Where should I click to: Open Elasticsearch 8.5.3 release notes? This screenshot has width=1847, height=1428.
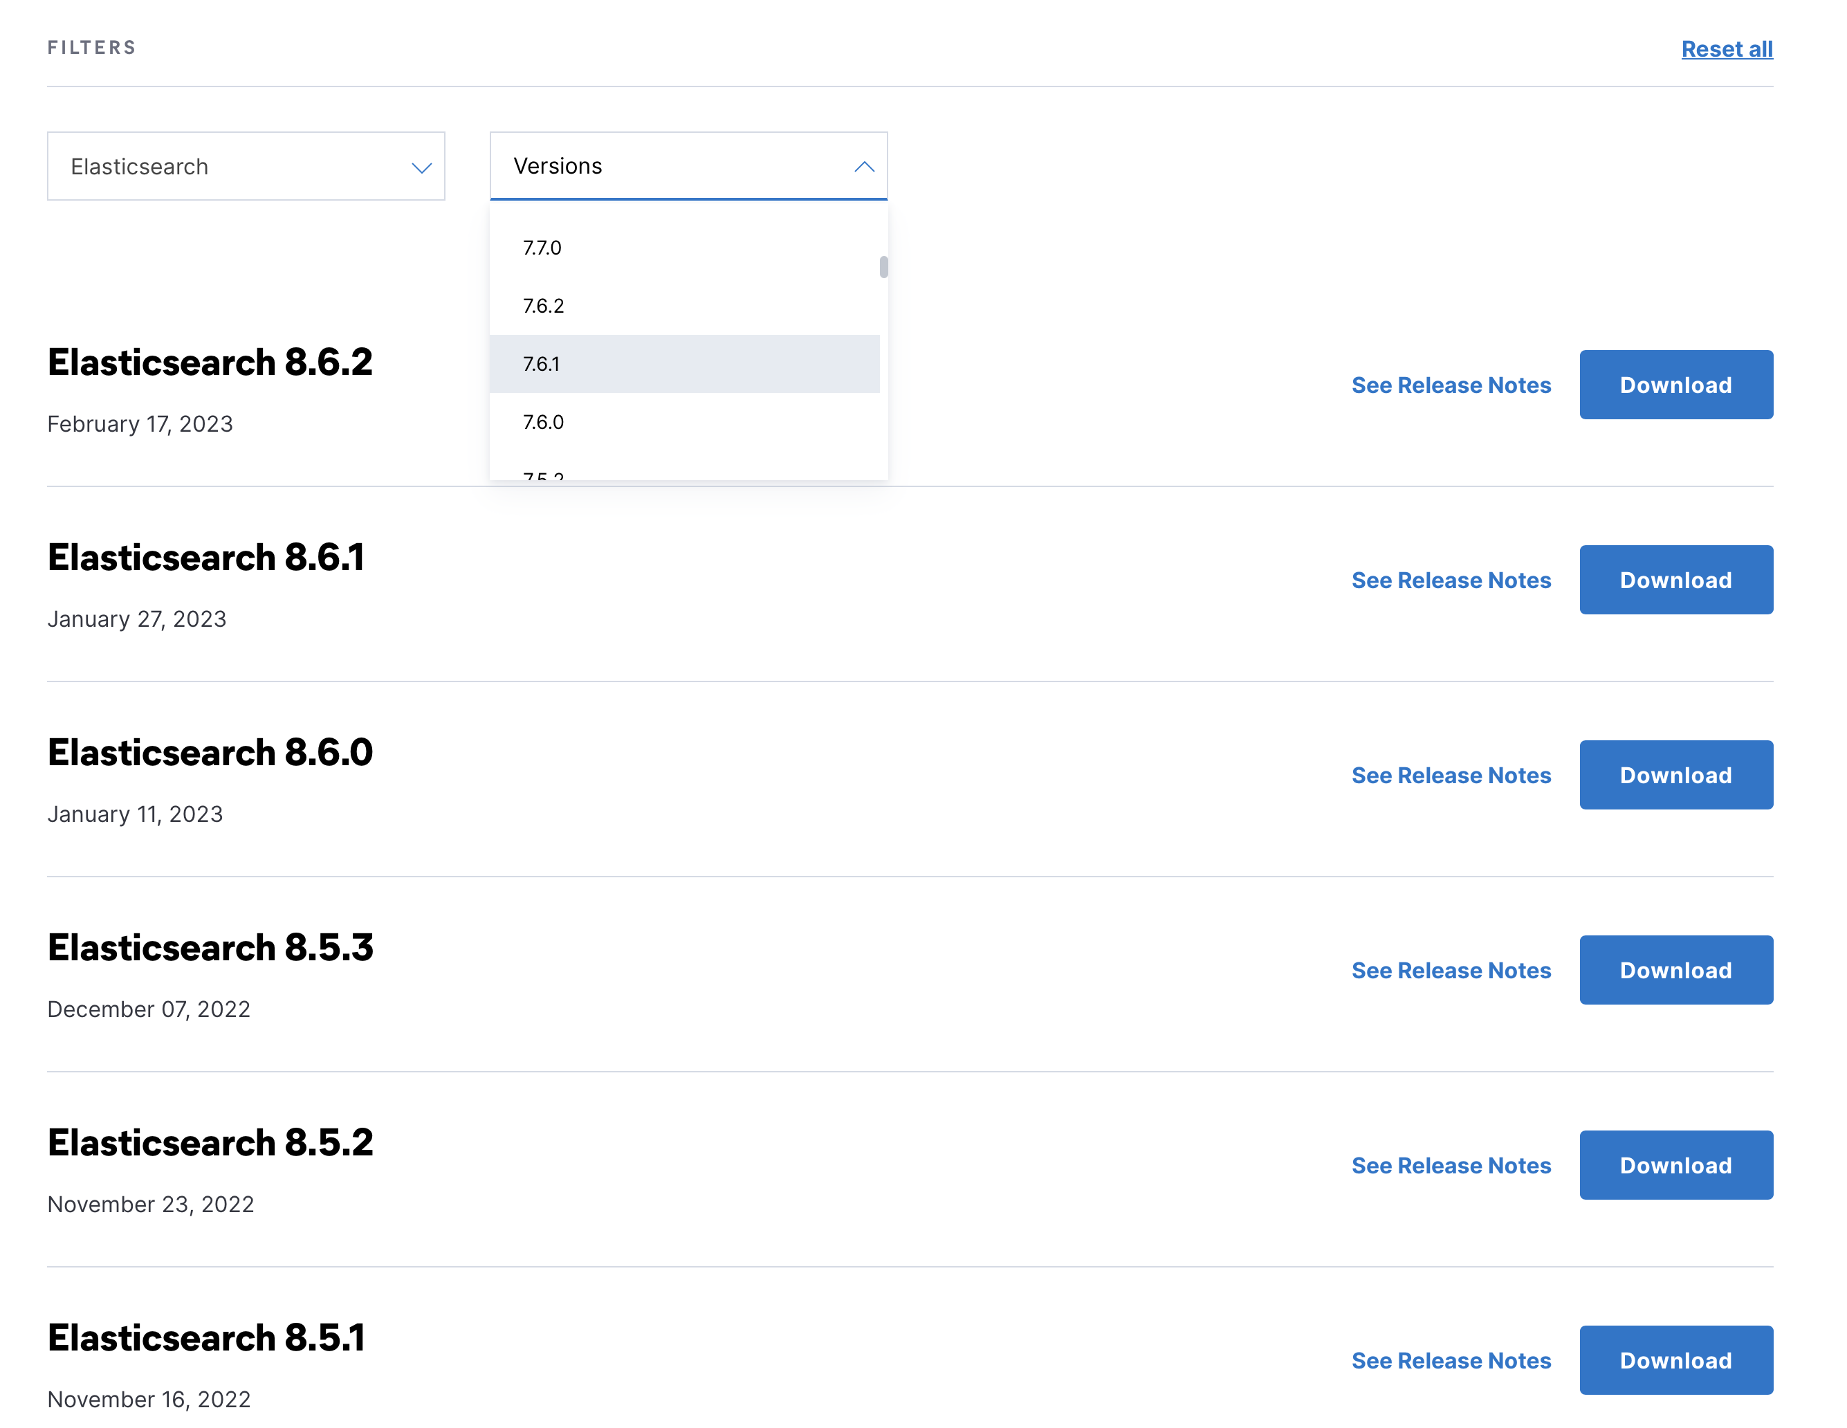(1451, 970)
